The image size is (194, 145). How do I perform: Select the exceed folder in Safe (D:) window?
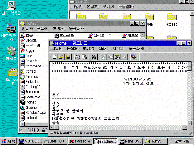(172, 19)
